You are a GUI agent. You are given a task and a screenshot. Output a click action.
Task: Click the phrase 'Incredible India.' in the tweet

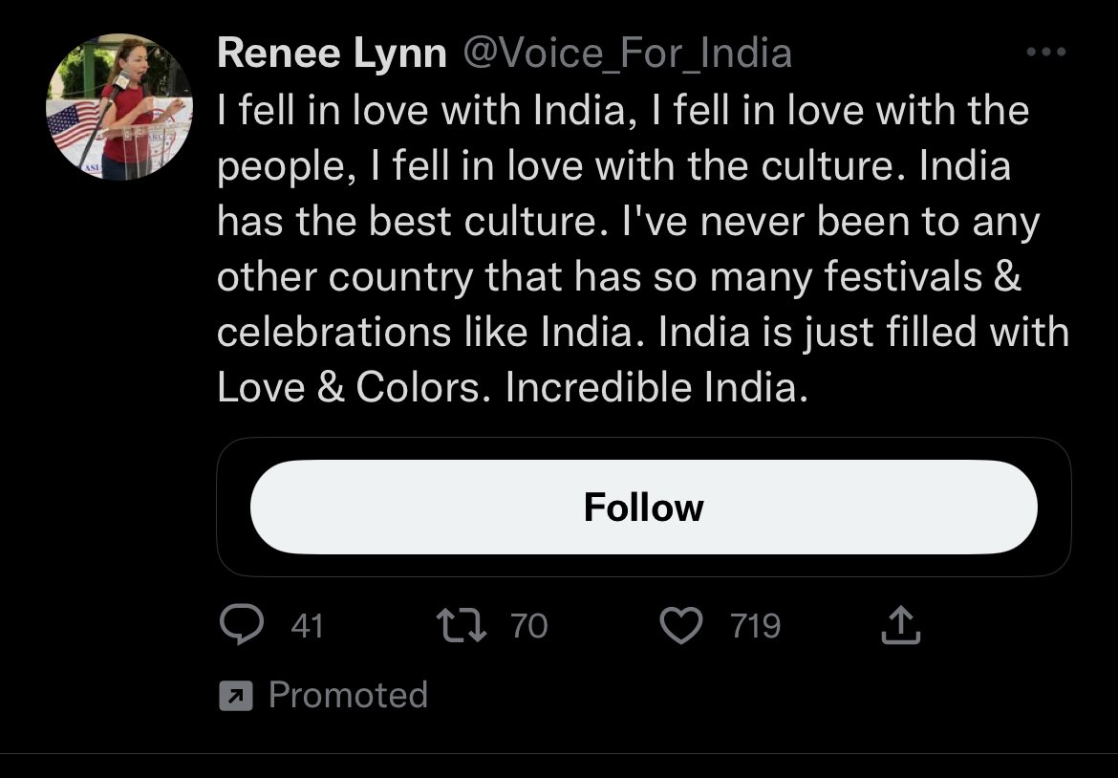coord(656,387)
